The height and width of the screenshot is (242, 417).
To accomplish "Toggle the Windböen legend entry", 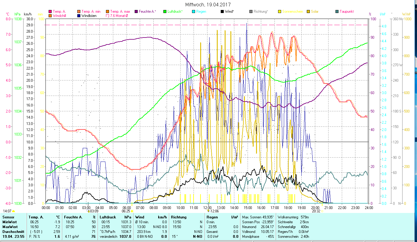I will click(x=87, y=16).
